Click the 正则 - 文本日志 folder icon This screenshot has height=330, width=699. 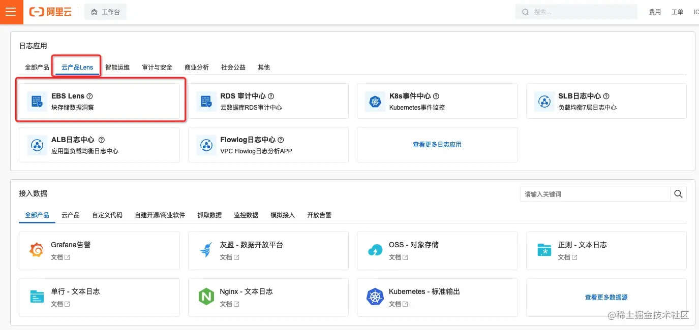(x=544, y=250)
